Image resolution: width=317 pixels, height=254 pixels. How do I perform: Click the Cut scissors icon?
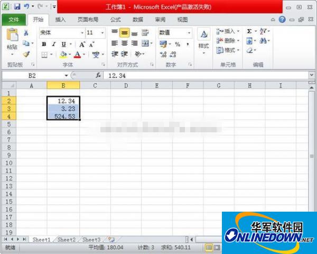click(26, 33)
